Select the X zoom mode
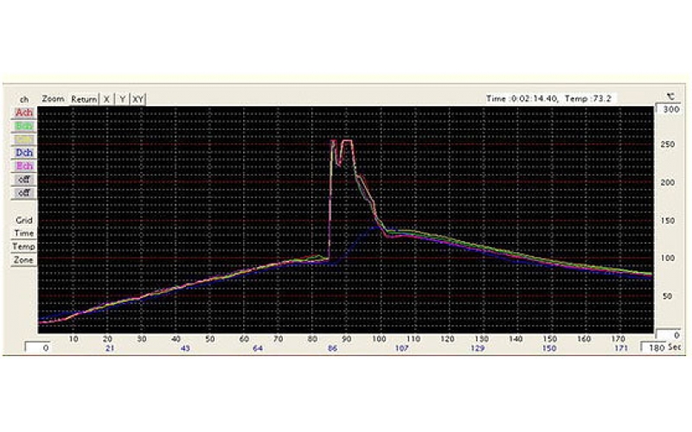 click(106, 99)
